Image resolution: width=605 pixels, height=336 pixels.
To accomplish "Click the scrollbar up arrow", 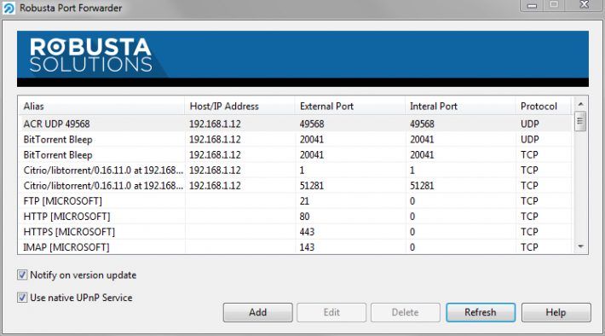I will click(x=580, y=104).
